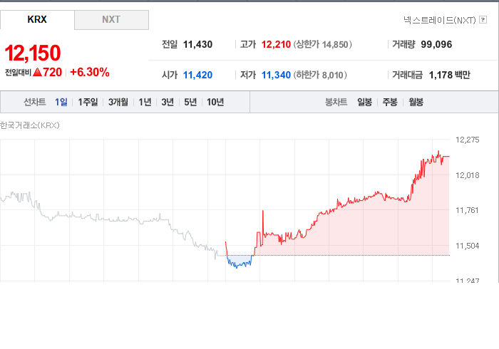Click the 12,018 axis label on chart
The width and height of the screenshot is (499, 349).
tap(467, 175)
